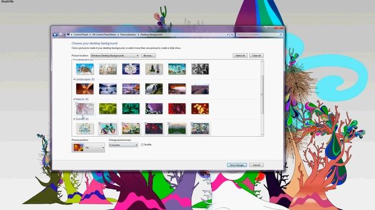Expand the arrow after All Control Panel Items

[x=118, y=35]
